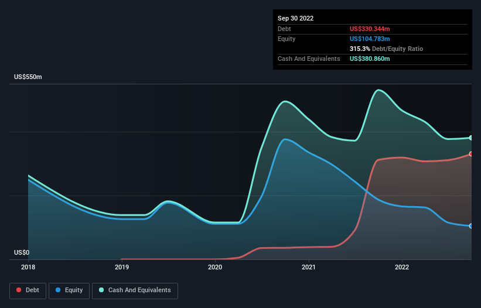Click the US$104.783m equity value
The image size is (481, 308).
(x=370, y=39)
